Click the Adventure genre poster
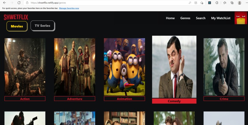Viewport: 248px width, 125px height. (75, 67)
